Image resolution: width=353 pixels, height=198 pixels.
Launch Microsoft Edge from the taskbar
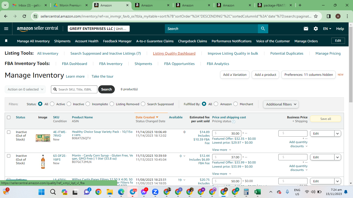(x=121, y=192)
